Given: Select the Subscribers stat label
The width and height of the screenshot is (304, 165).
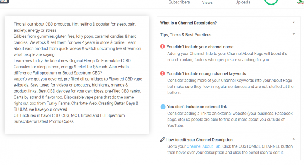Looking at the screenshot, I should click(179, 2).
